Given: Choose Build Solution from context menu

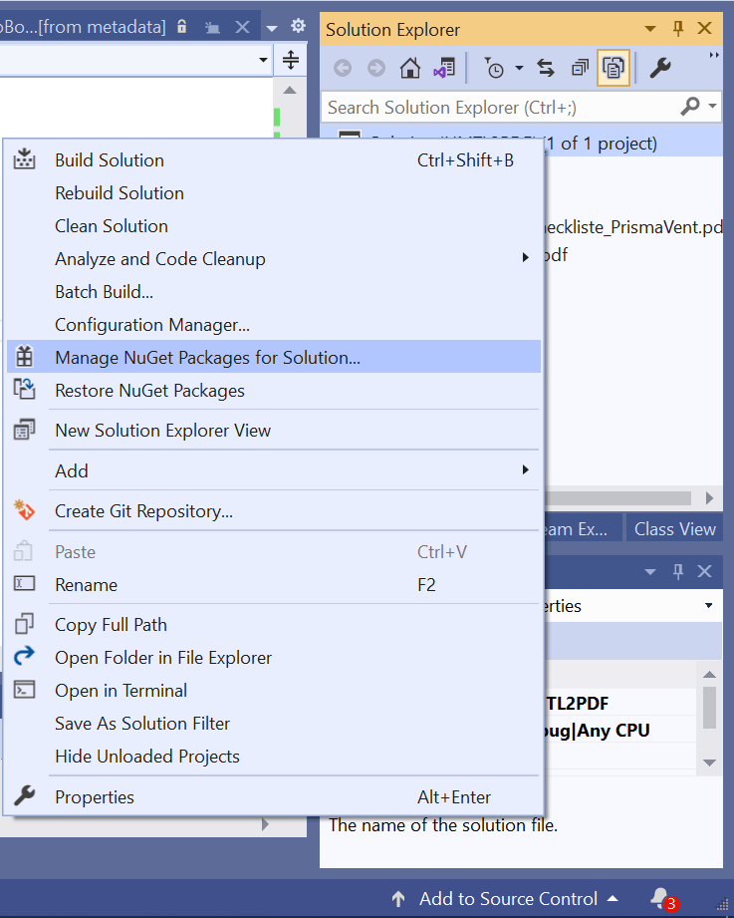Looking at the screenshot, I should coord(273,159).
